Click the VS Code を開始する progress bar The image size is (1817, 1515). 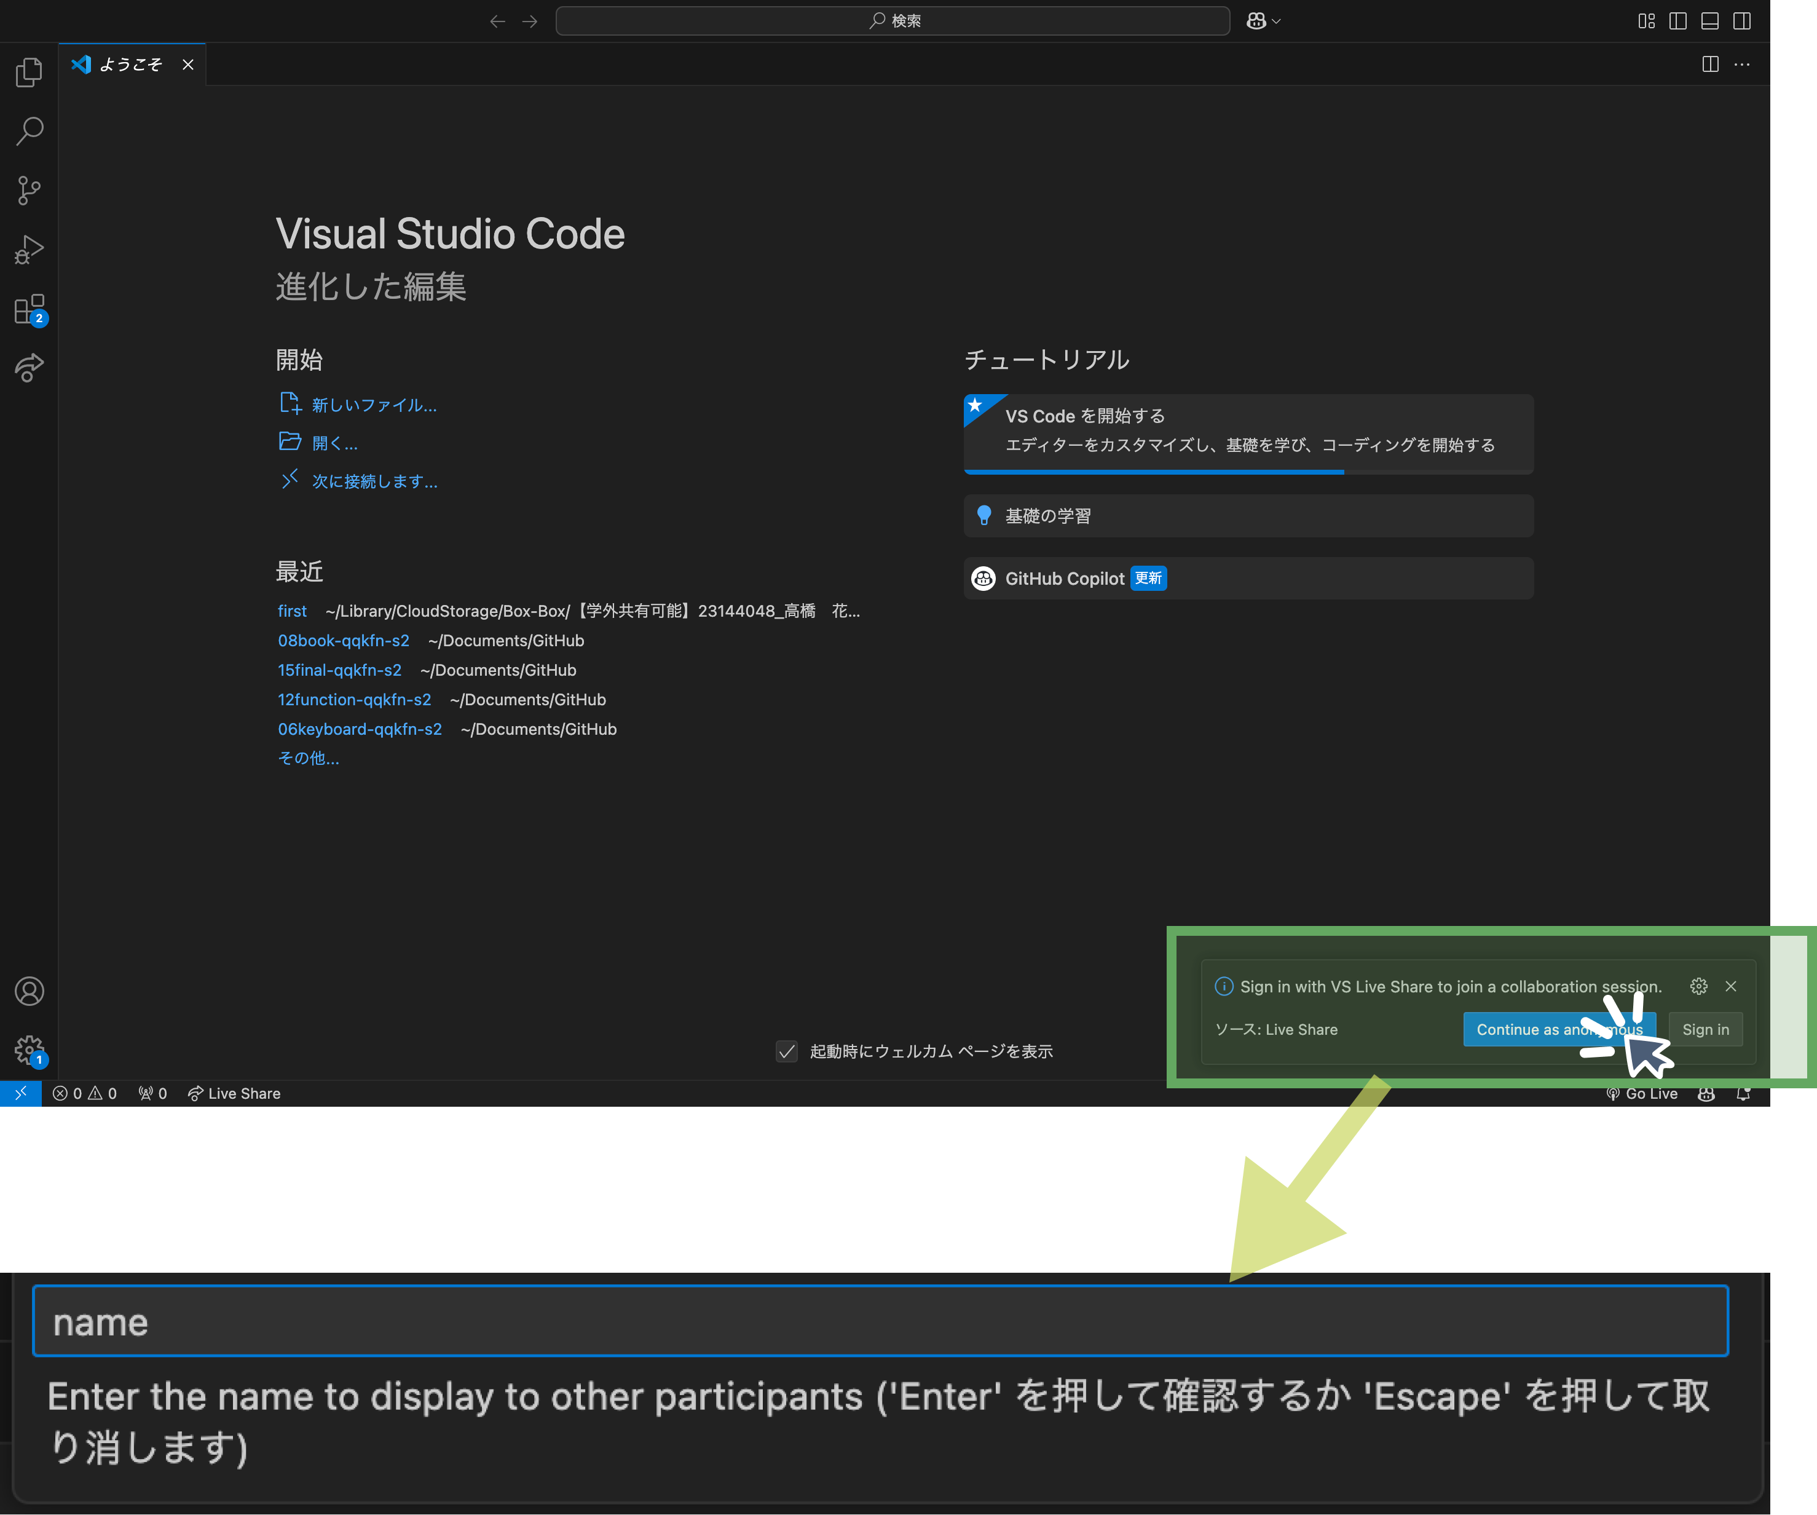pyautogui.click(x=1248, y=472)
